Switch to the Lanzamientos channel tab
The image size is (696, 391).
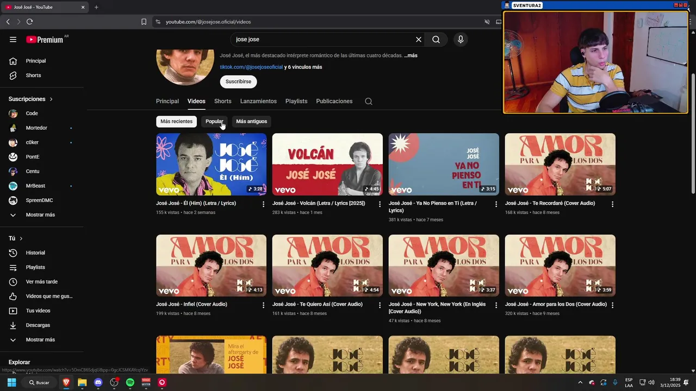[258, 102]
